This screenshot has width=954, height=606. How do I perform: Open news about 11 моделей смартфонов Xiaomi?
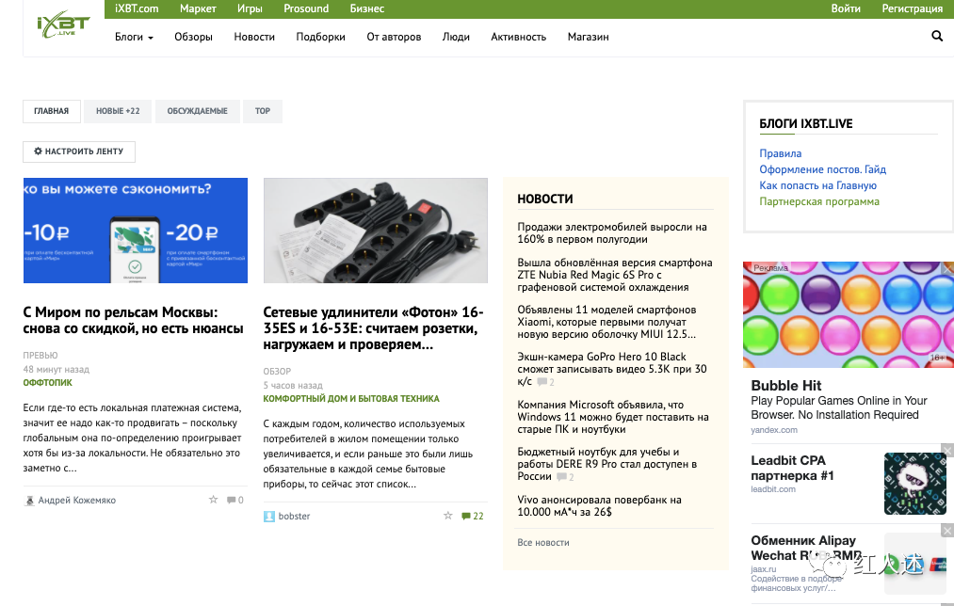click(606, 322)
